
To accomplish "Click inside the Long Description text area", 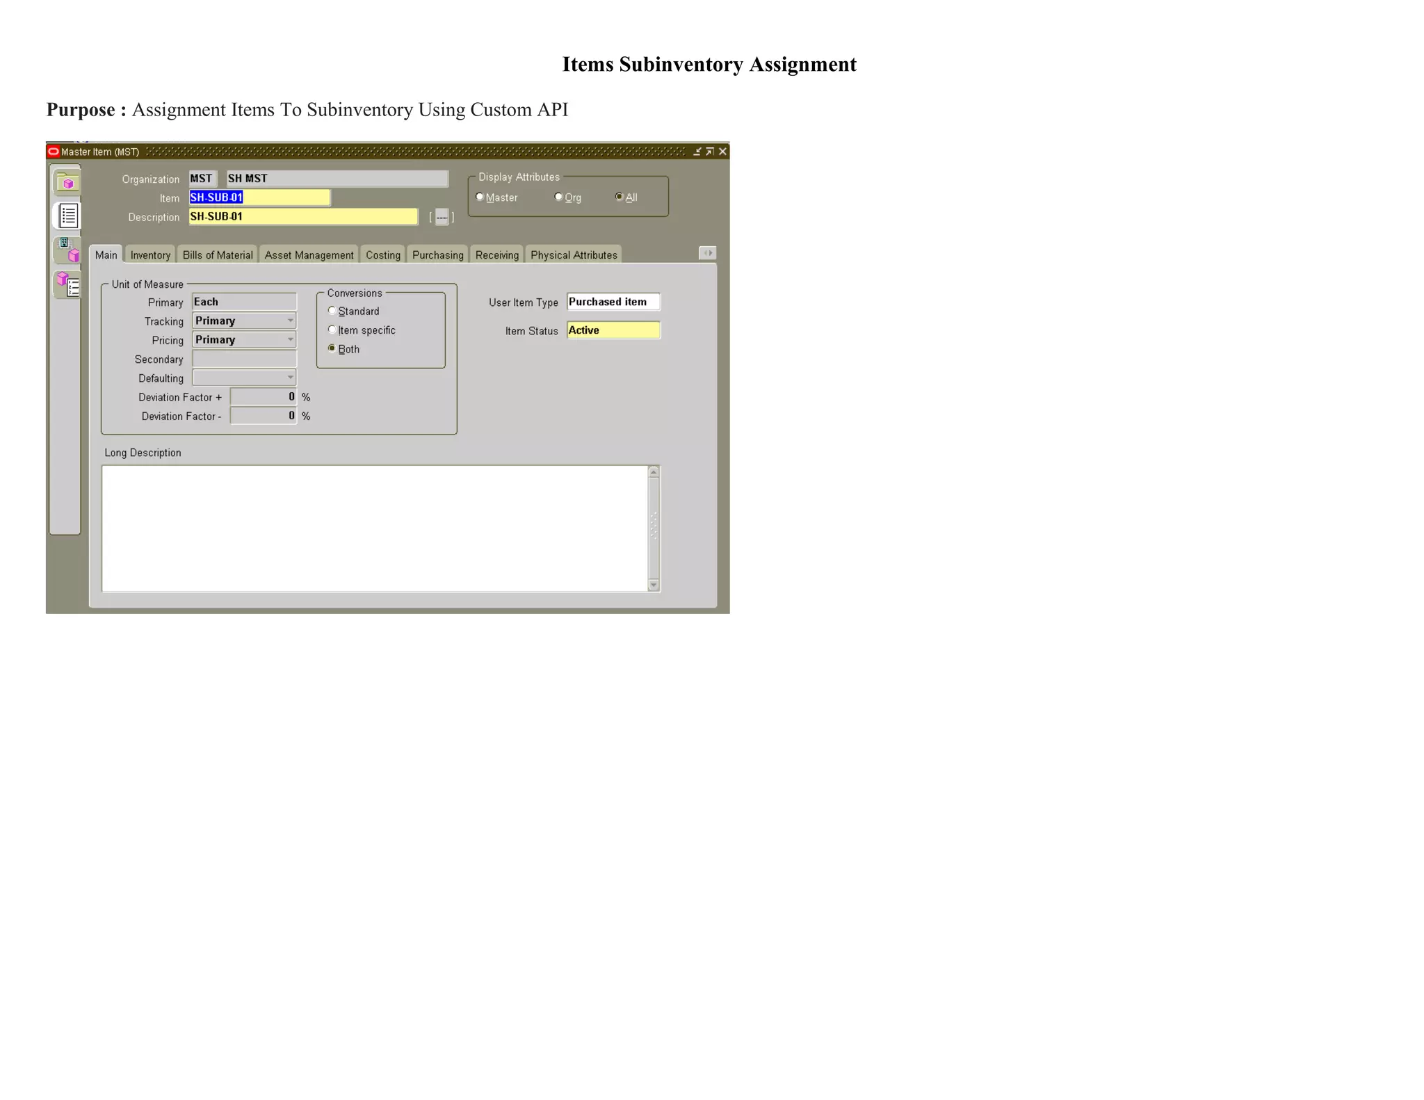I will coord(374,528).
